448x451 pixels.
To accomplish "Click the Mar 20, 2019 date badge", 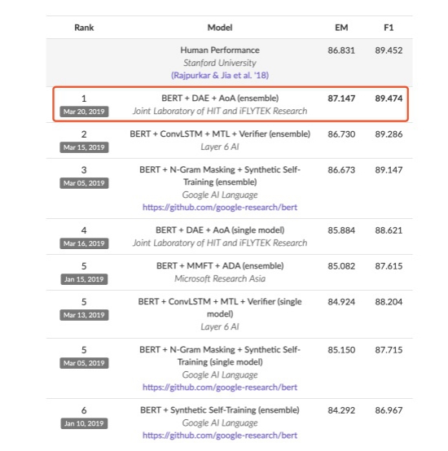I will [84, 112].
